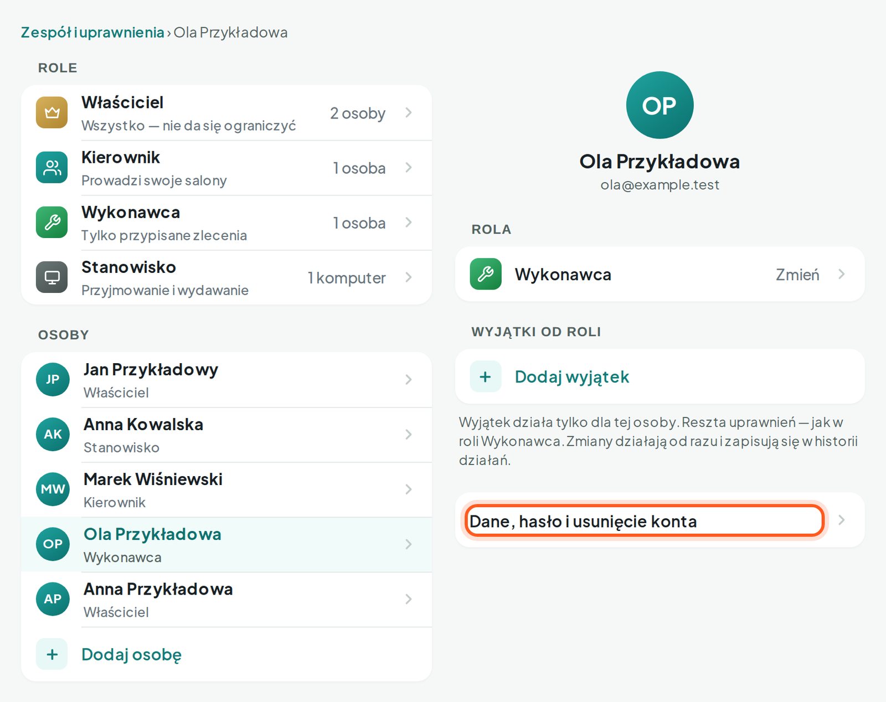Click Dodaj osobę
This screenshot has width=886, height=702.
pyautogui.click(x=131, y=654)
